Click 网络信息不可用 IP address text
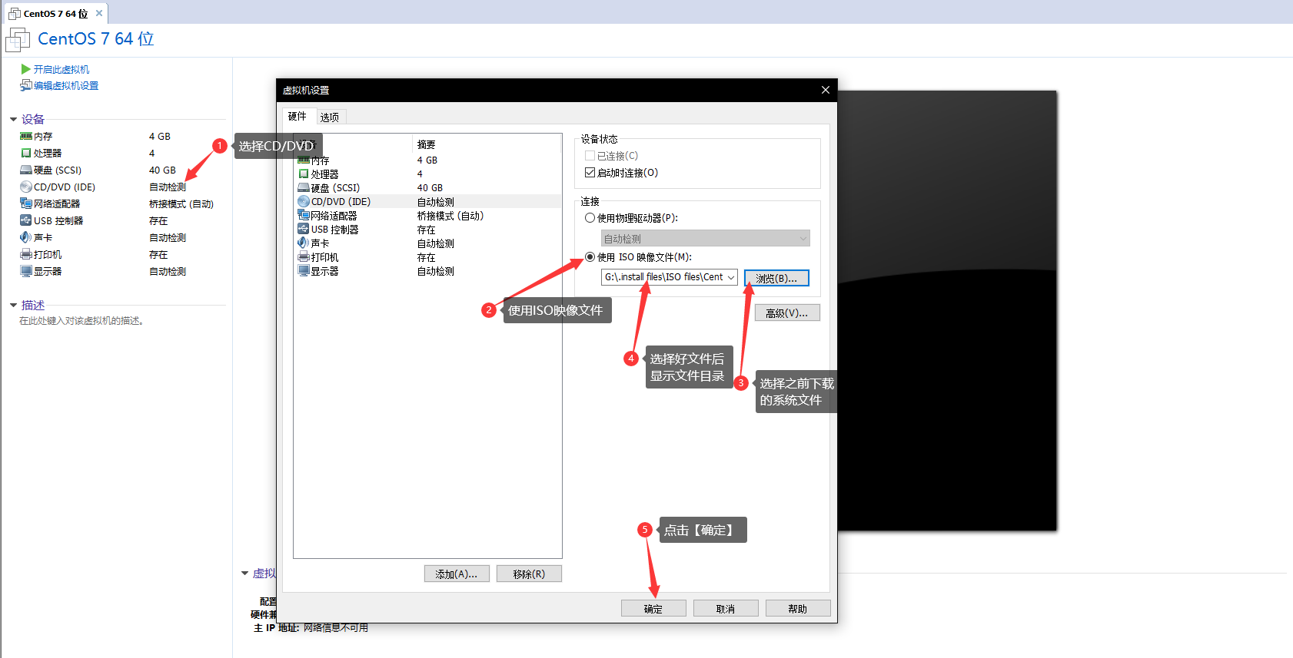This screenshot has height=658, width=1293. (336, 627)
